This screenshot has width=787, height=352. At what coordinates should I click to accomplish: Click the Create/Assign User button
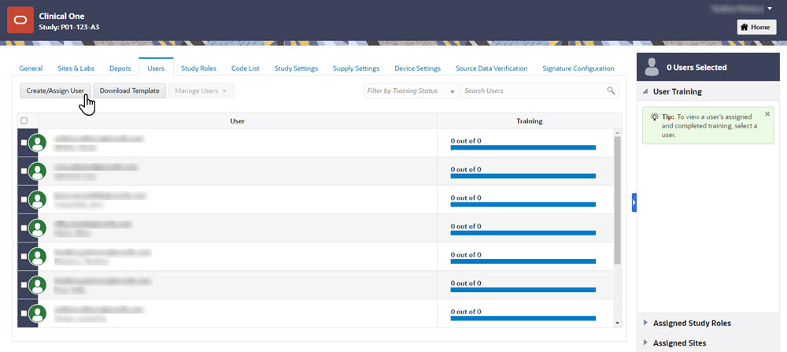point(55,91)
